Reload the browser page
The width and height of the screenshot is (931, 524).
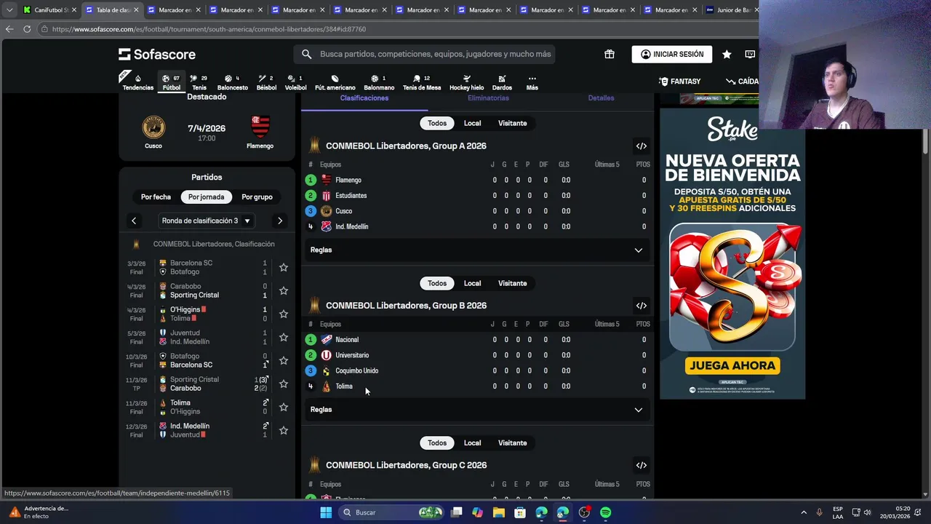27,29
